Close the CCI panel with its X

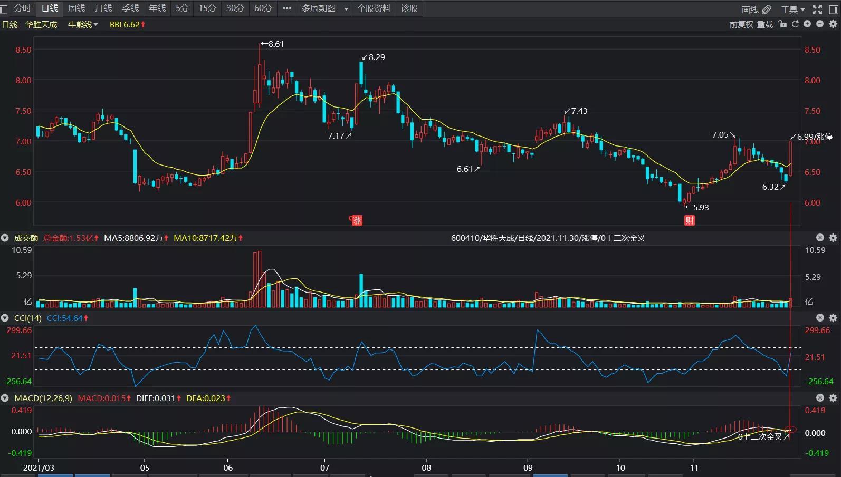[820, 318]
